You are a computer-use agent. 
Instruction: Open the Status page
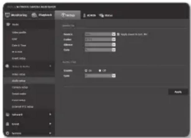click(106, 16)
